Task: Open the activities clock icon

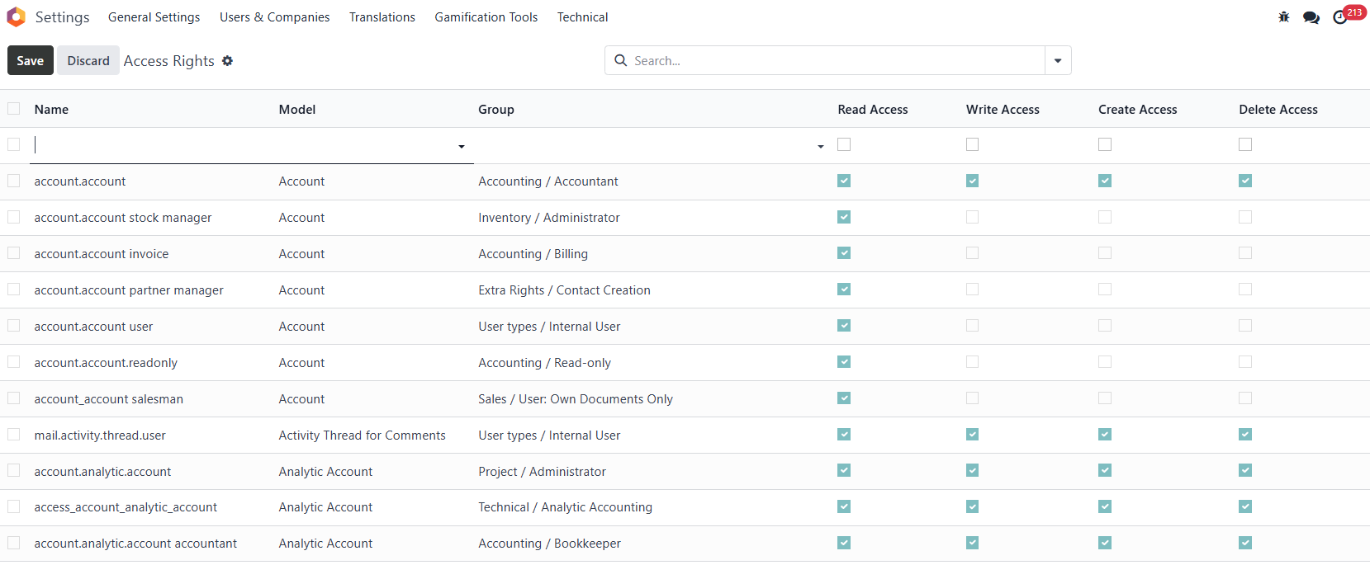Action: [1339, 17]
